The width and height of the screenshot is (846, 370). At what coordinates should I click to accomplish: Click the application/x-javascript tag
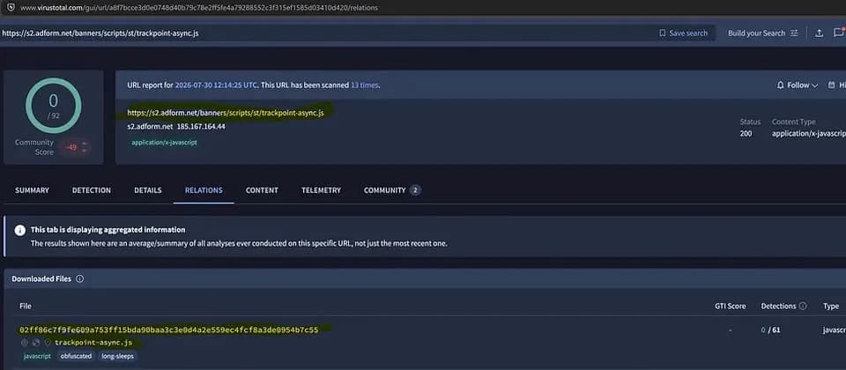165,143
